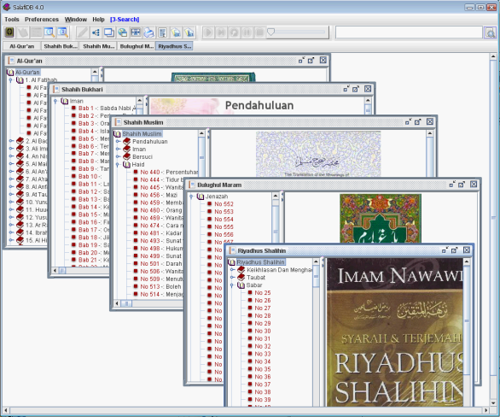The height and width of the screenshot is (417, 500).
Task: Open the Tools menu
Action: tap(12, 20)
